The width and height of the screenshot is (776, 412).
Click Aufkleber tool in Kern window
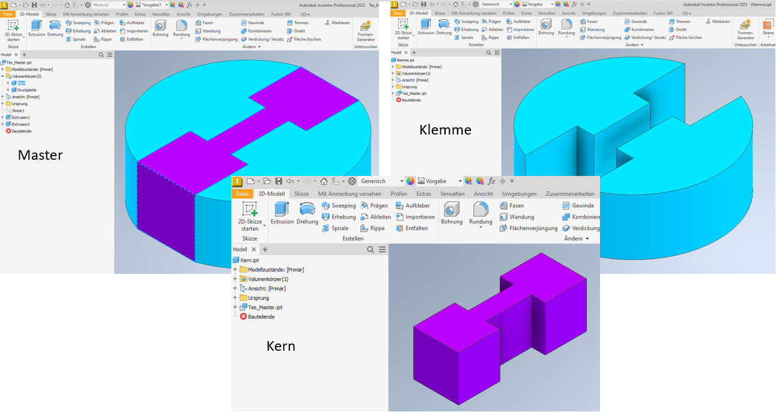pyautogui.click(x=413, y=205)
